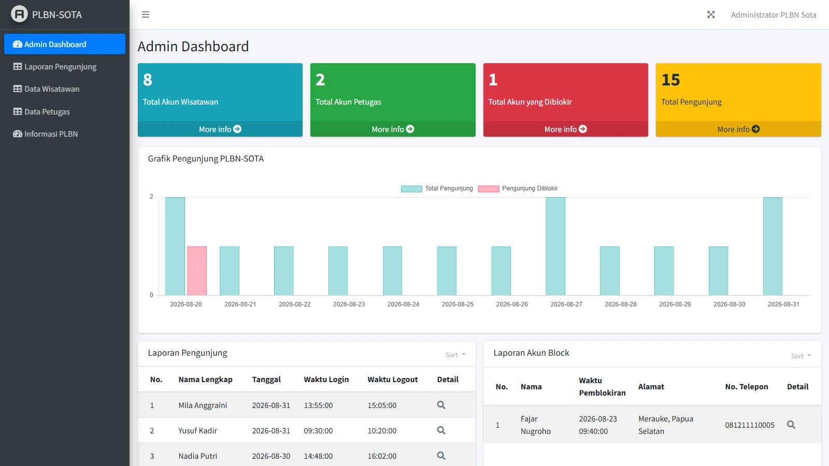Toggle Total Pengunjung legend swatch
This screenshot has height=466, width=829.
pos(411,188)
